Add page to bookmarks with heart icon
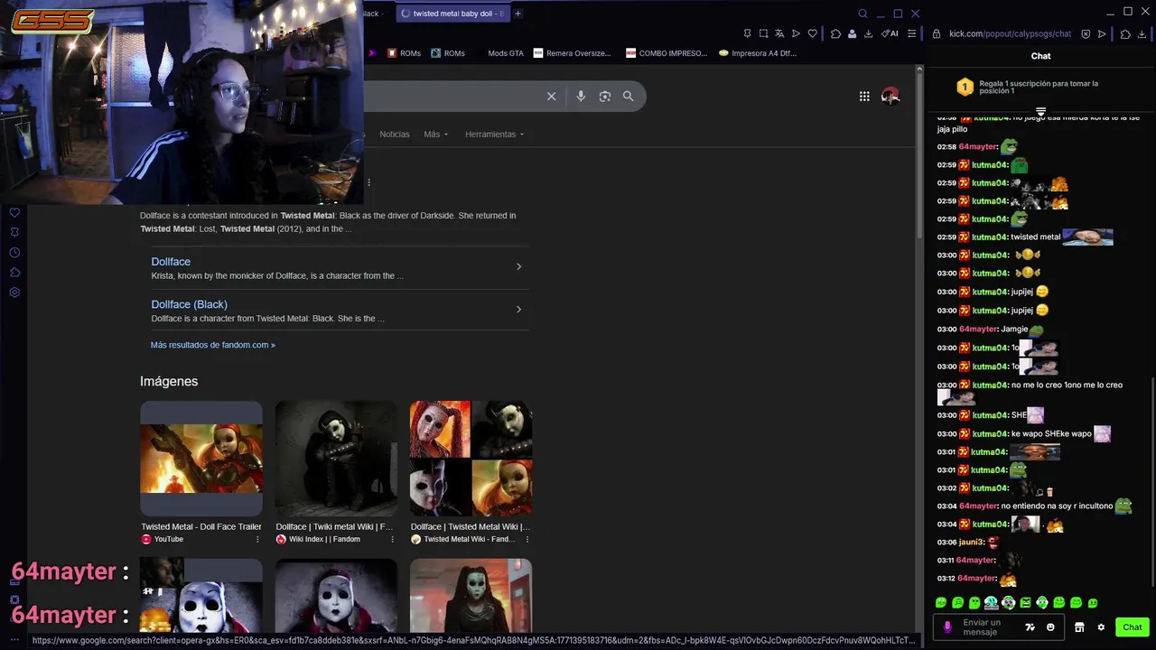The width and height of the screenshot is (1156, 650). tap(812, 33)
